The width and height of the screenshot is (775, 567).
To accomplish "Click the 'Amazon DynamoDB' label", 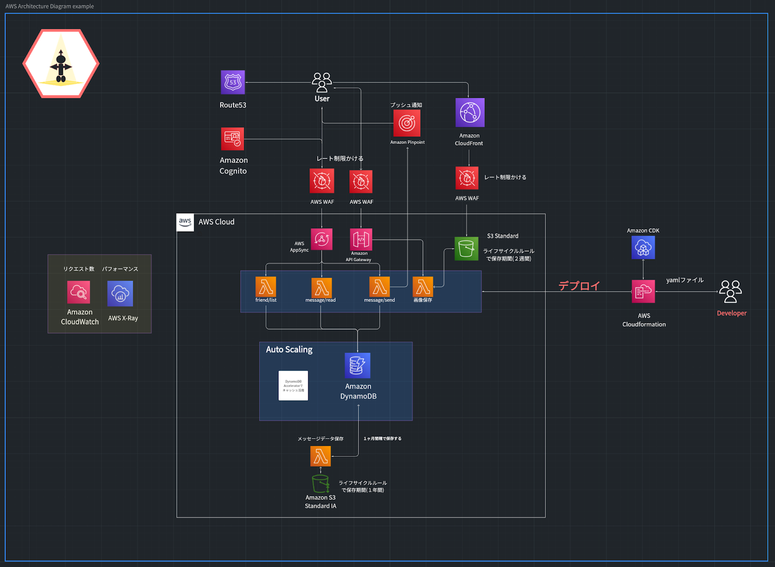I will point(358,391).
